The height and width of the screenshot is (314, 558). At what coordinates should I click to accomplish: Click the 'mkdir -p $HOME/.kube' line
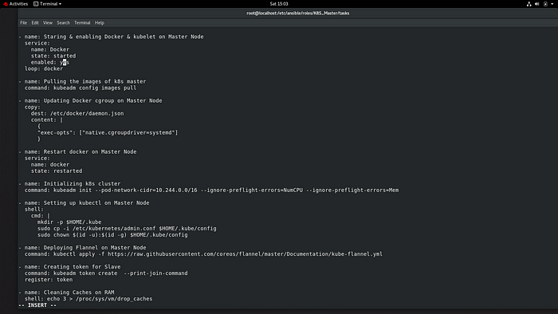point(69,222)
